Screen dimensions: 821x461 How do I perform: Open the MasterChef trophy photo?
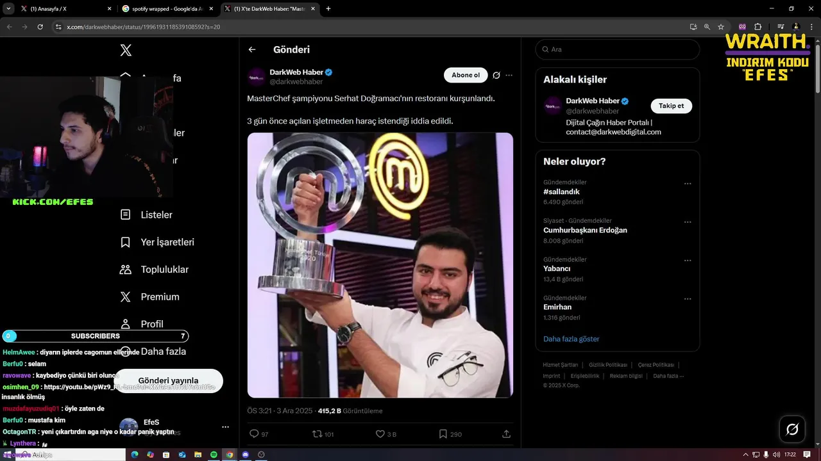(x=380, y=265)
